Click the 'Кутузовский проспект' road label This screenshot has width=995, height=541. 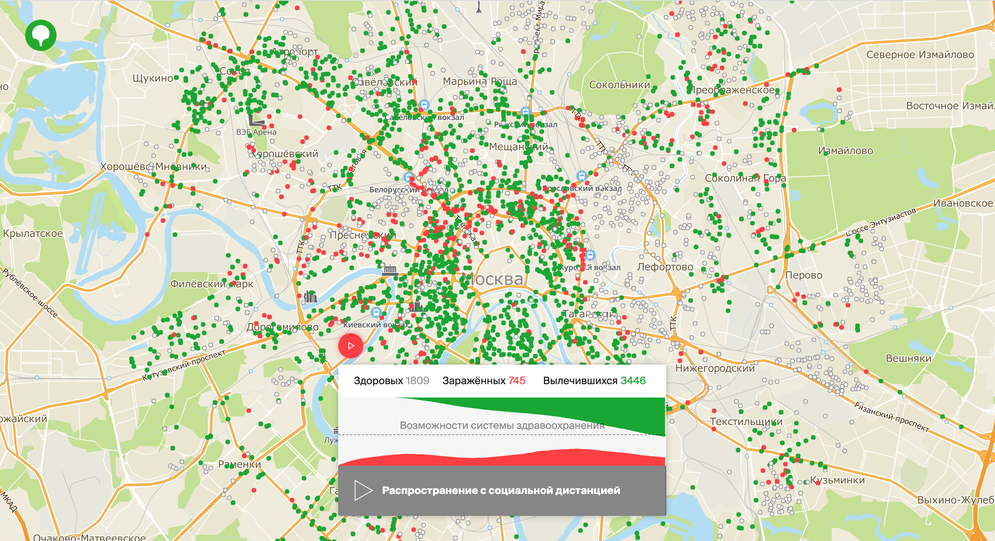184,365
